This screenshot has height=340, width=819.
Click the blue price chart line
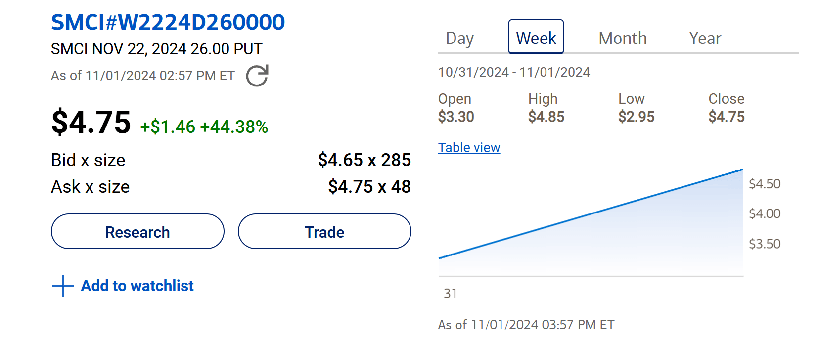click(591, 213)
